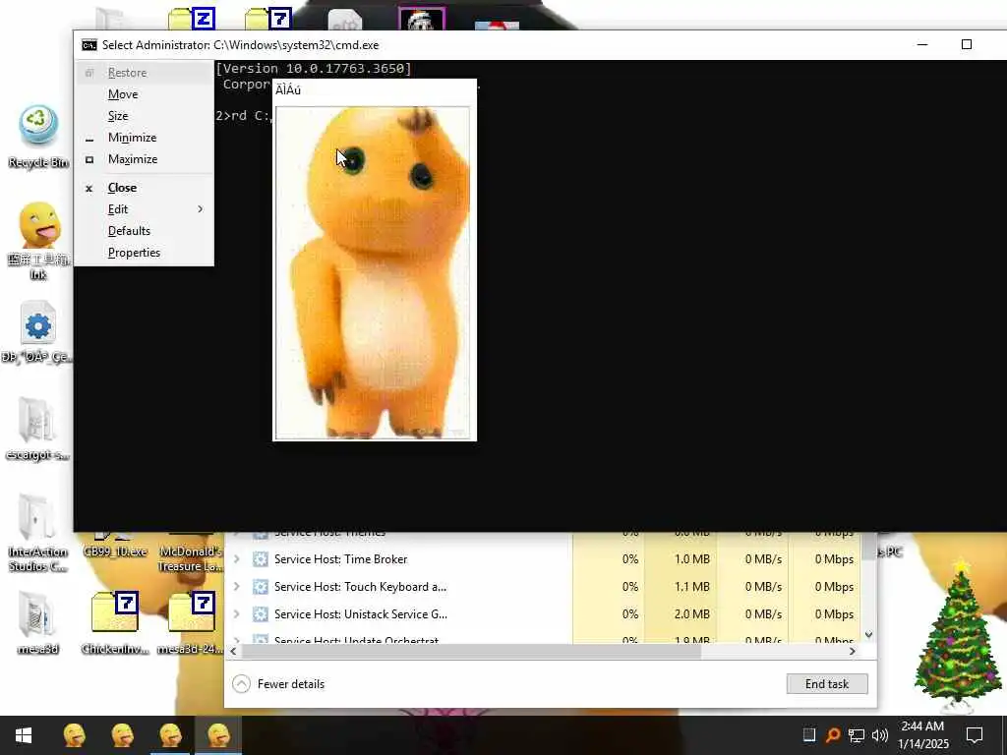Collapse Task Manager with Fewer details
This screenshot has height=755, width=1007.
291,684
